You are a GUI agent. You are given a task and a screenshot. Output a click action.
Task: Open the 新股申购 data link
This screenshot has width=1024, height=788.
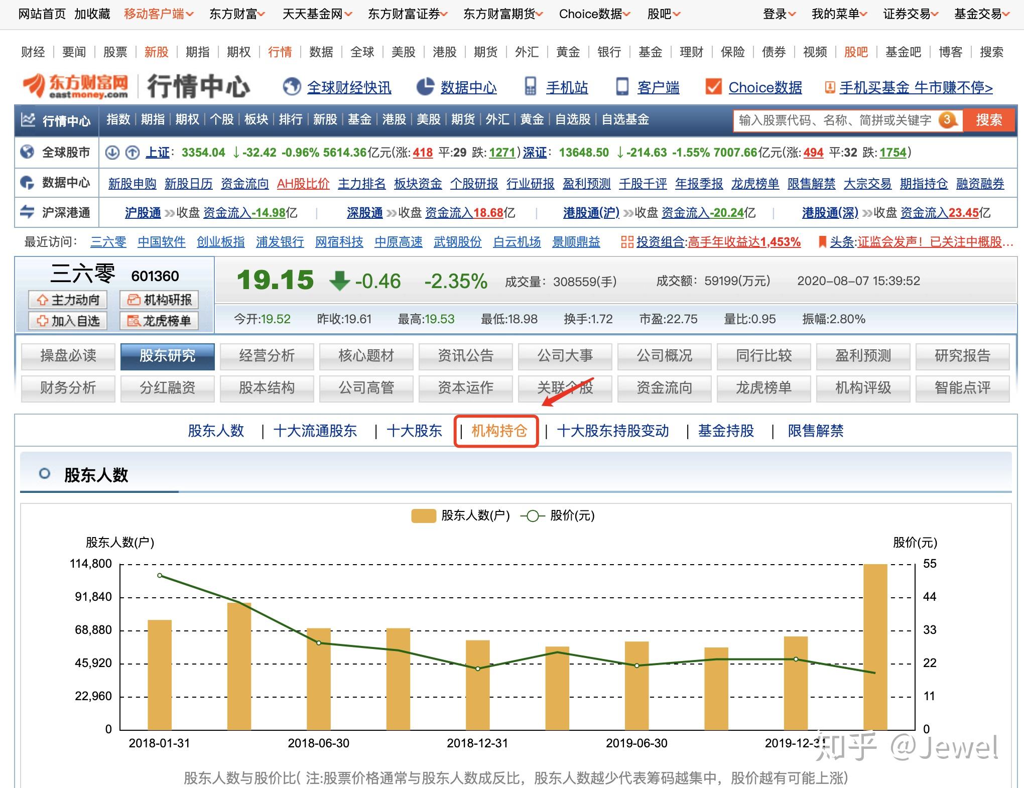133,184
